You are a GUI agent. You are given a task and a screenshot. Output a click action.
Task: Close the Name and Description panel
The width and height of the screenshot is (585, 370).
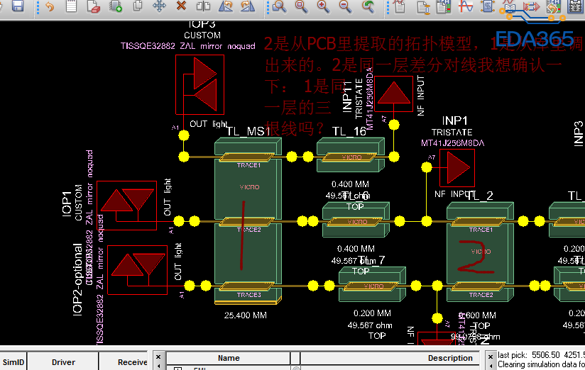coord(160,357)
